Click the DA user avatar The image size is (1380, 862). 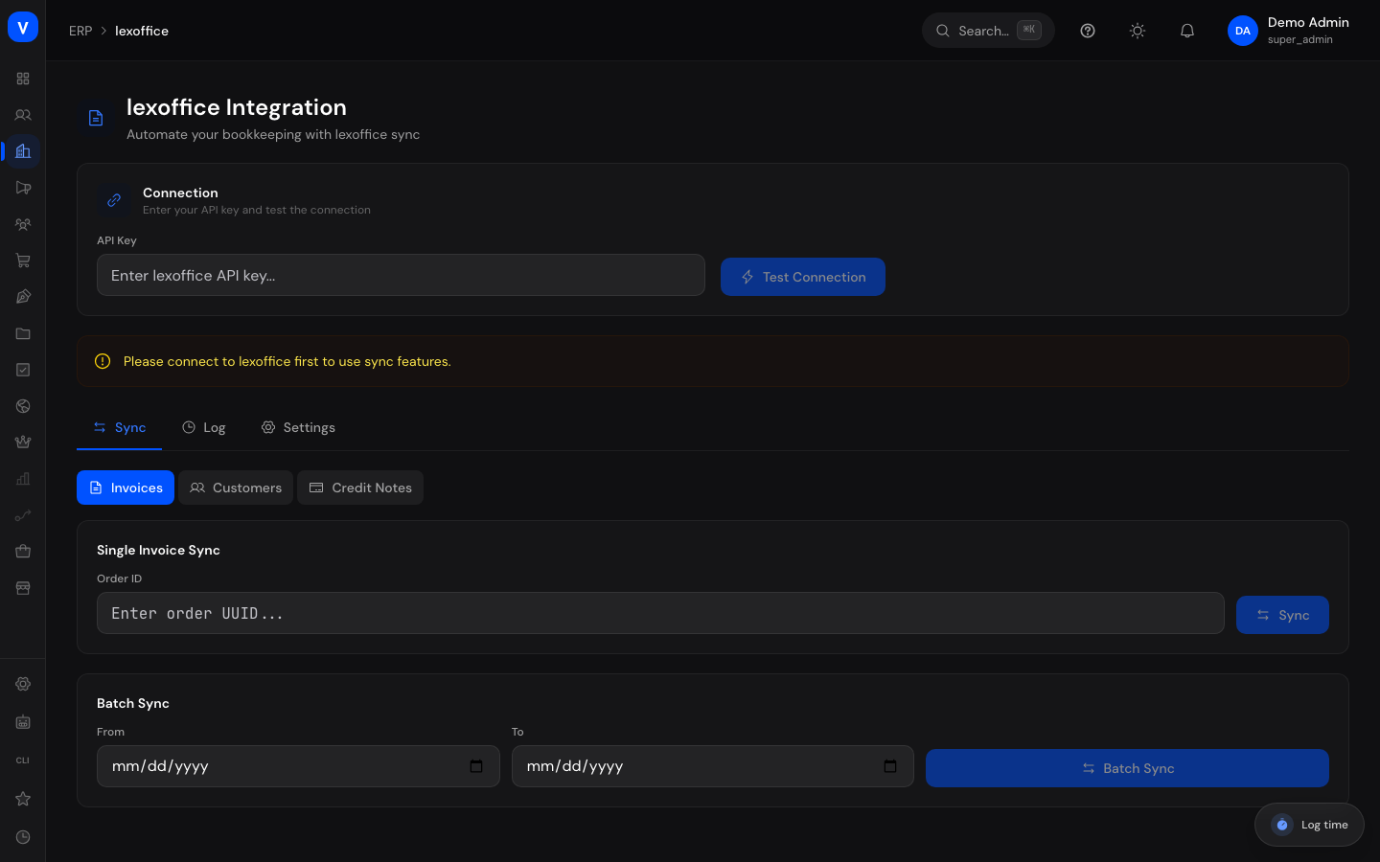coord(1243,31)
